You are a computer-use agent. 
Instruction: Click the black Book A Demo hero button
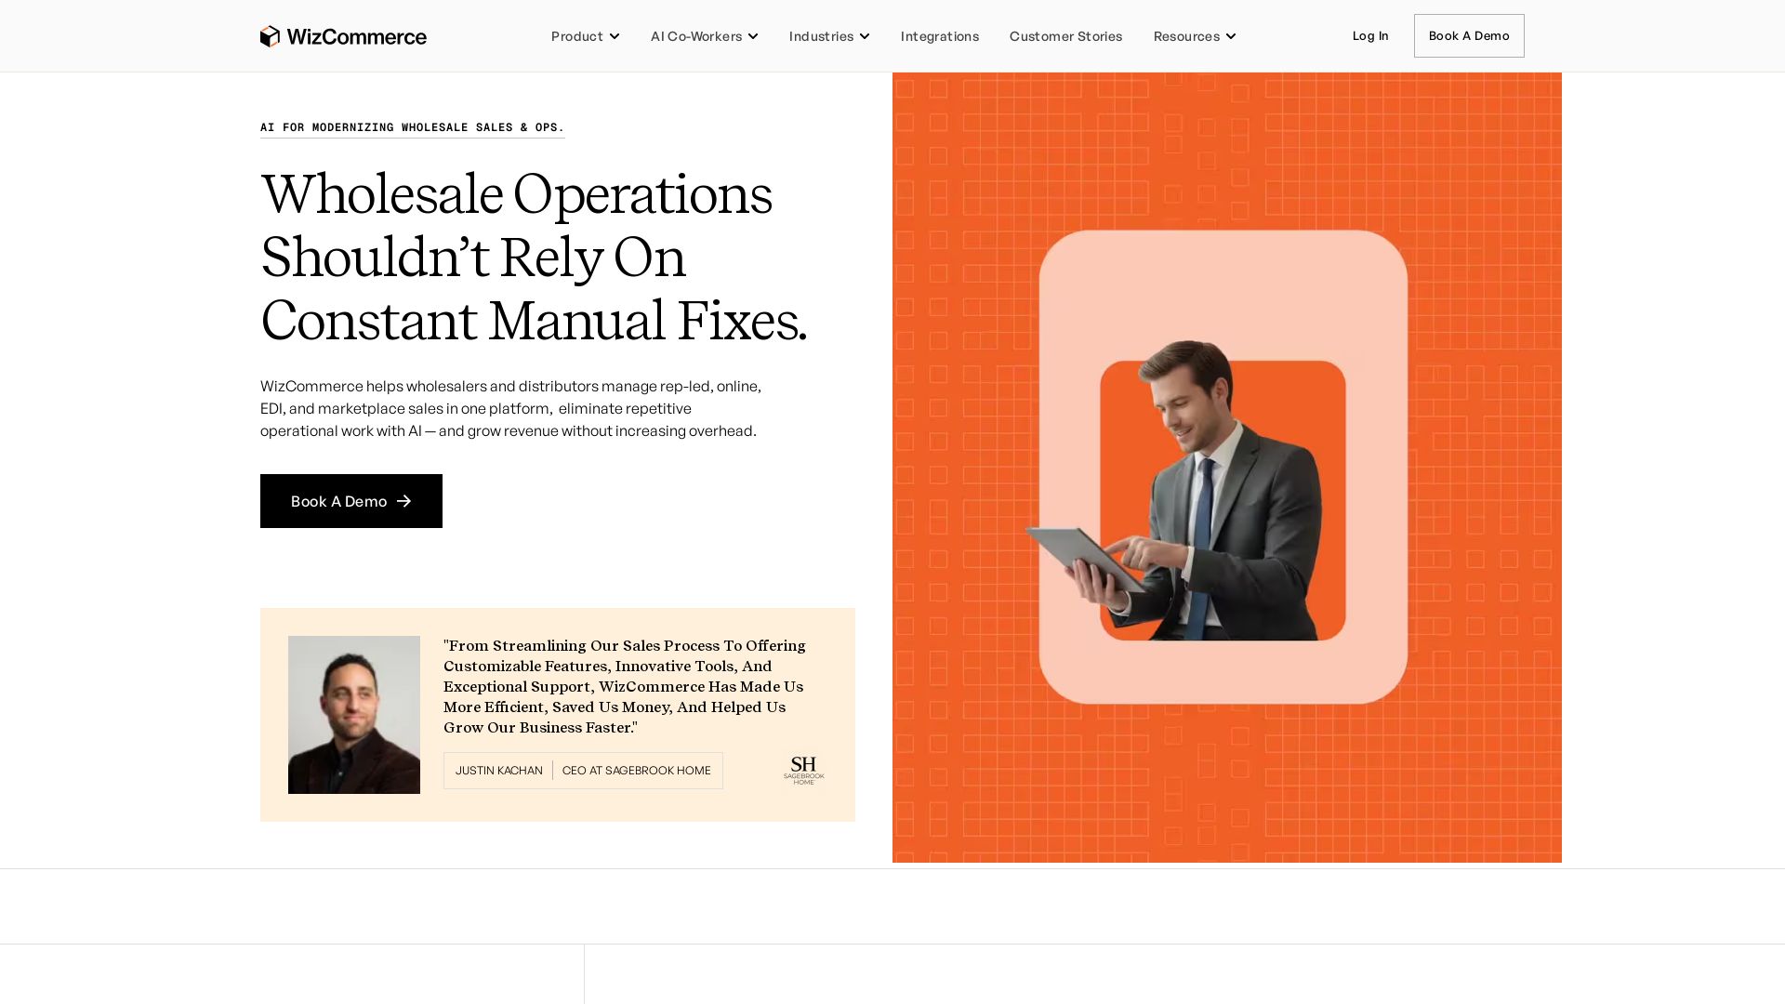coord(351,501)
